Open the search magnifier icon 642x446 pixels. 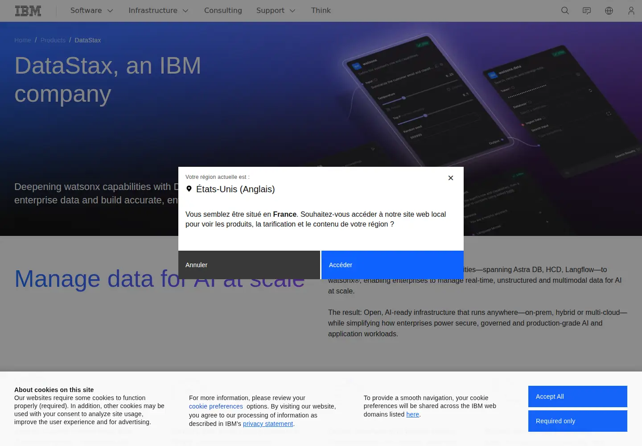565,11
